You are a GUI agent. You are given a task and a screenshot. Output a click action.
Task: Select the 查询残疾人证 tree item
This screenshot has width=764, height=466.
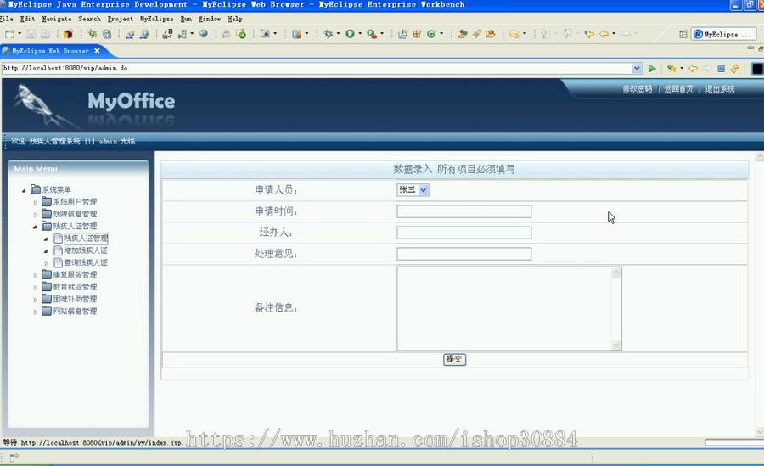[x=86, y=263]
